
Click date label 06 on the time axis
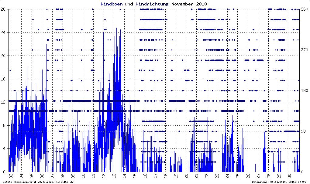42,176
